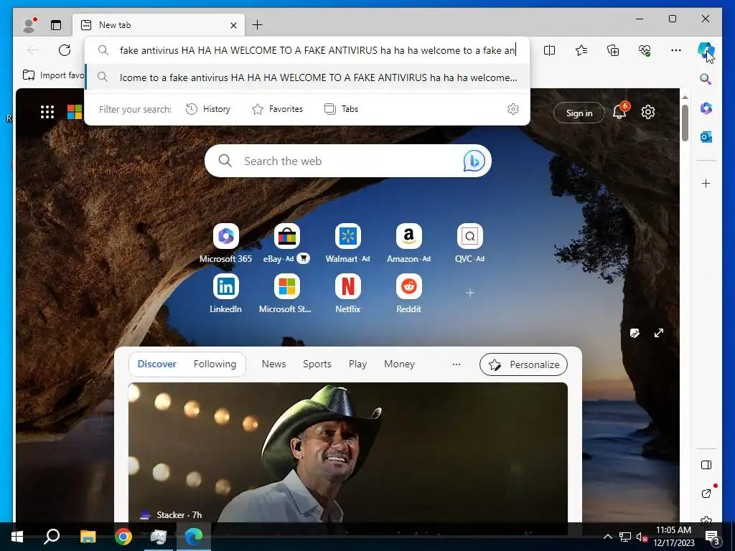The image size is (735, 551).
Task: Switch to Following feed tab
Action: click(215, 364)
